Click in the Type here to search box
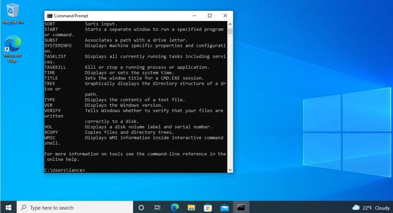Screen dimensions: 393x213 pos(75,208)
